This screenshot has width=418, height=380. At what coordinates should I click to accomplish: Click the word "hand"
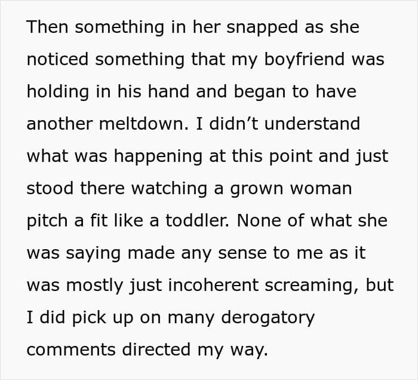point(182,92)
